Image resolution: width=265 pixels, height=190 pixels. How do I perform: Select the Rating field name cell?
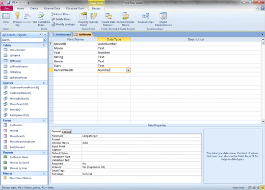(x=75, y=57)
